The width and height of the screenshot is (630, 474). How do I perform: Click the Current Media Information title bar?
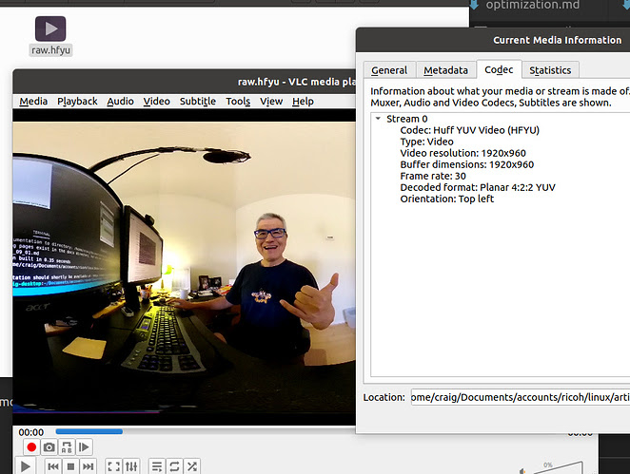[493, 40]
